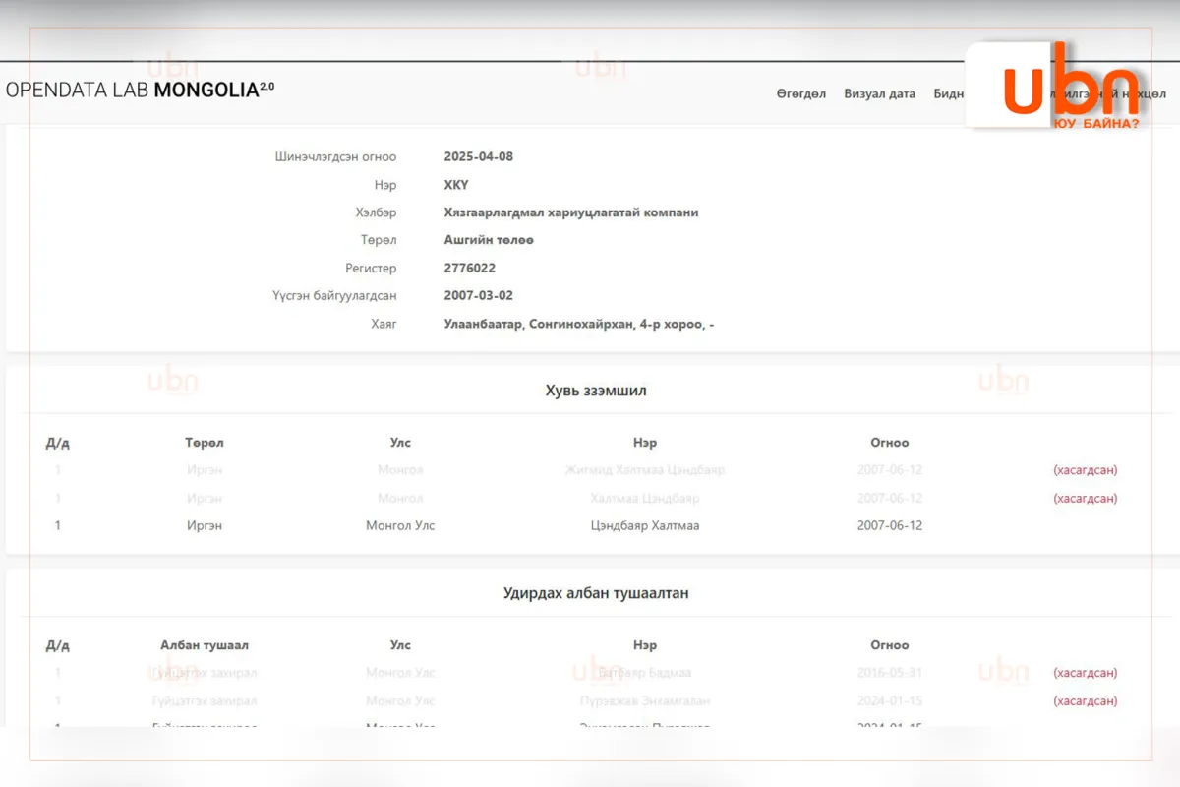The width and height of the screenshot is (1180, 787).
Task: Select the Хязгаарлагдмал хариуцлагатай компани value
Action: click(x=571, y=212)
